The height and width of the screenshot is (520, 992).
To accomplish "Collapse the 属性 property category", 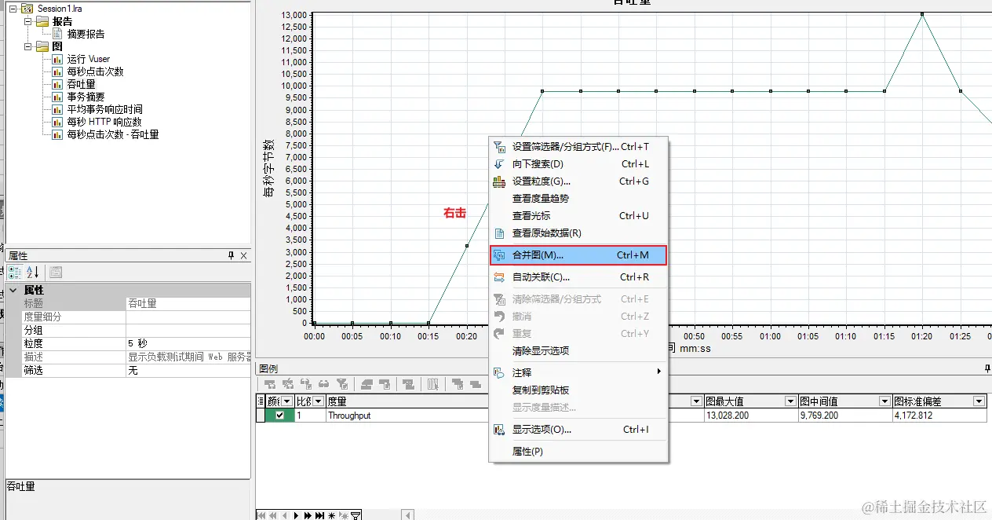I will (13, 290).
